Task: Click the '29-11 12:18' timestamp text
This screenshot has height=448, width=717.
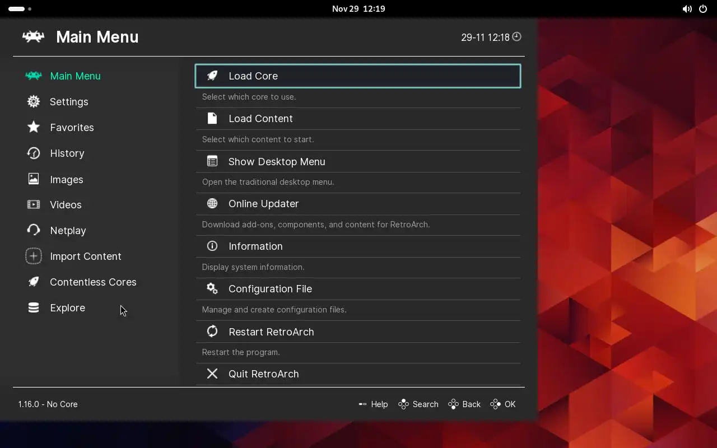Action: (485, 38)
